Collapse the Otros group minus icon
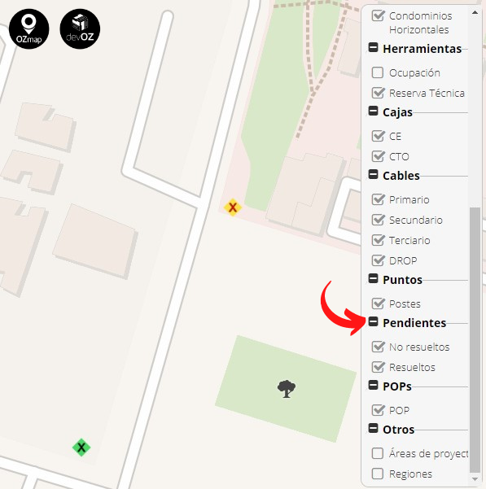486x489 pixels. pos(373,428)
